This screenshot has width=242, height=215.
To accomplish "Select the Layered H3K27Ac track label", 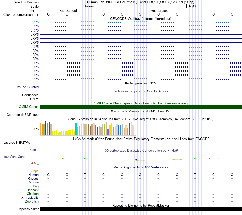I will (17, 143).
